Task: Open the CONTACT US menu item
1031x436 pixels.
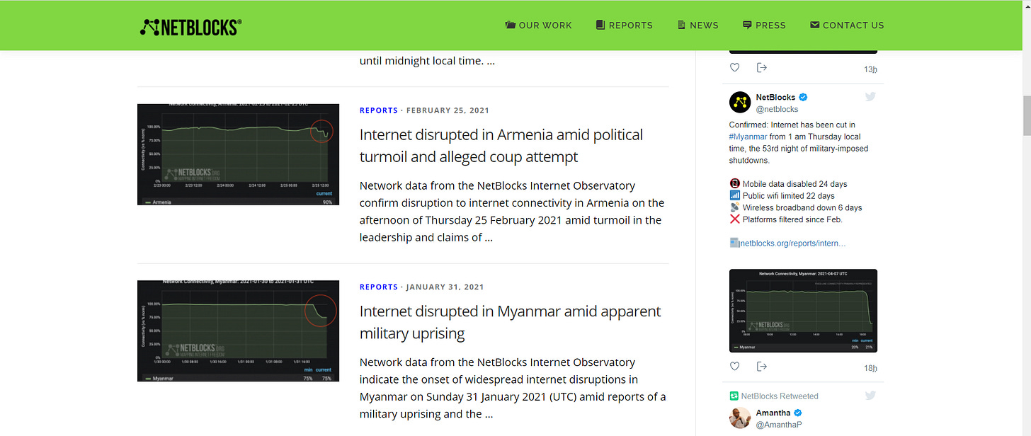Action: click(847, 25)
